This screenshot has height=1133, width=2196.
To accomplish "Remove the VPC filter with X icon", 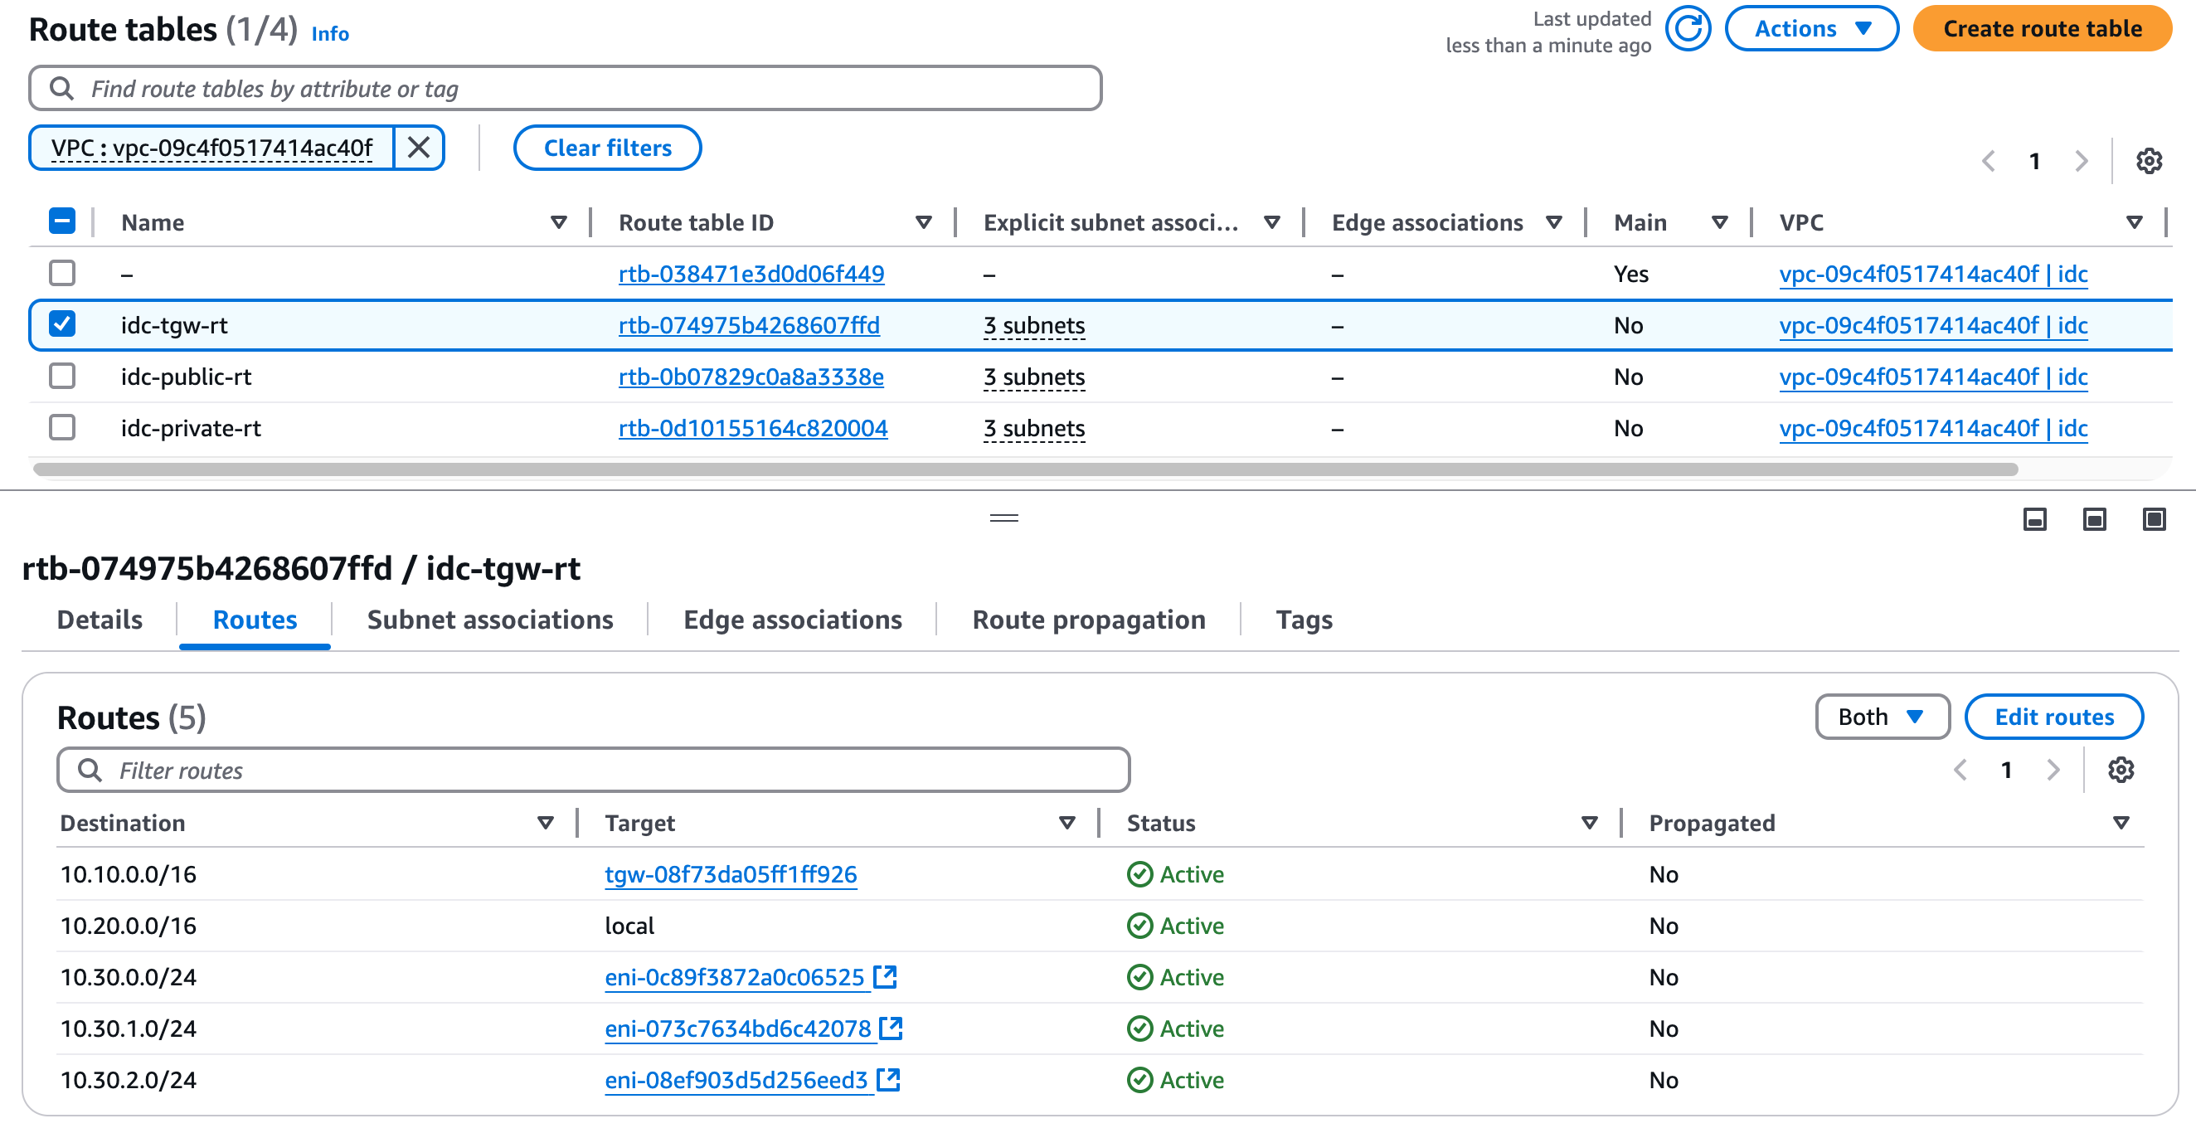I will pos(419,148).
